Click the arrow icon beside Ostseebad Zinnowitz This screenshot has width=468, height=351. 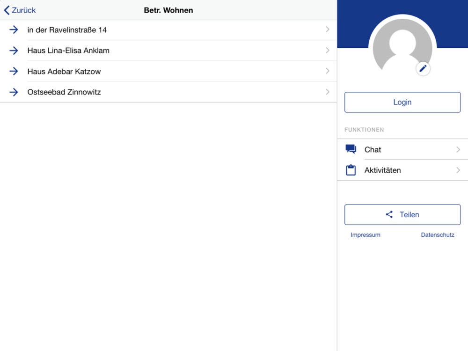14,92
